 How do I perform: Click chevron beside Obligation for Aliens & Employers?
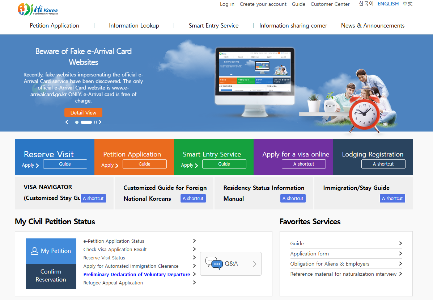click(x=400, y=263)
